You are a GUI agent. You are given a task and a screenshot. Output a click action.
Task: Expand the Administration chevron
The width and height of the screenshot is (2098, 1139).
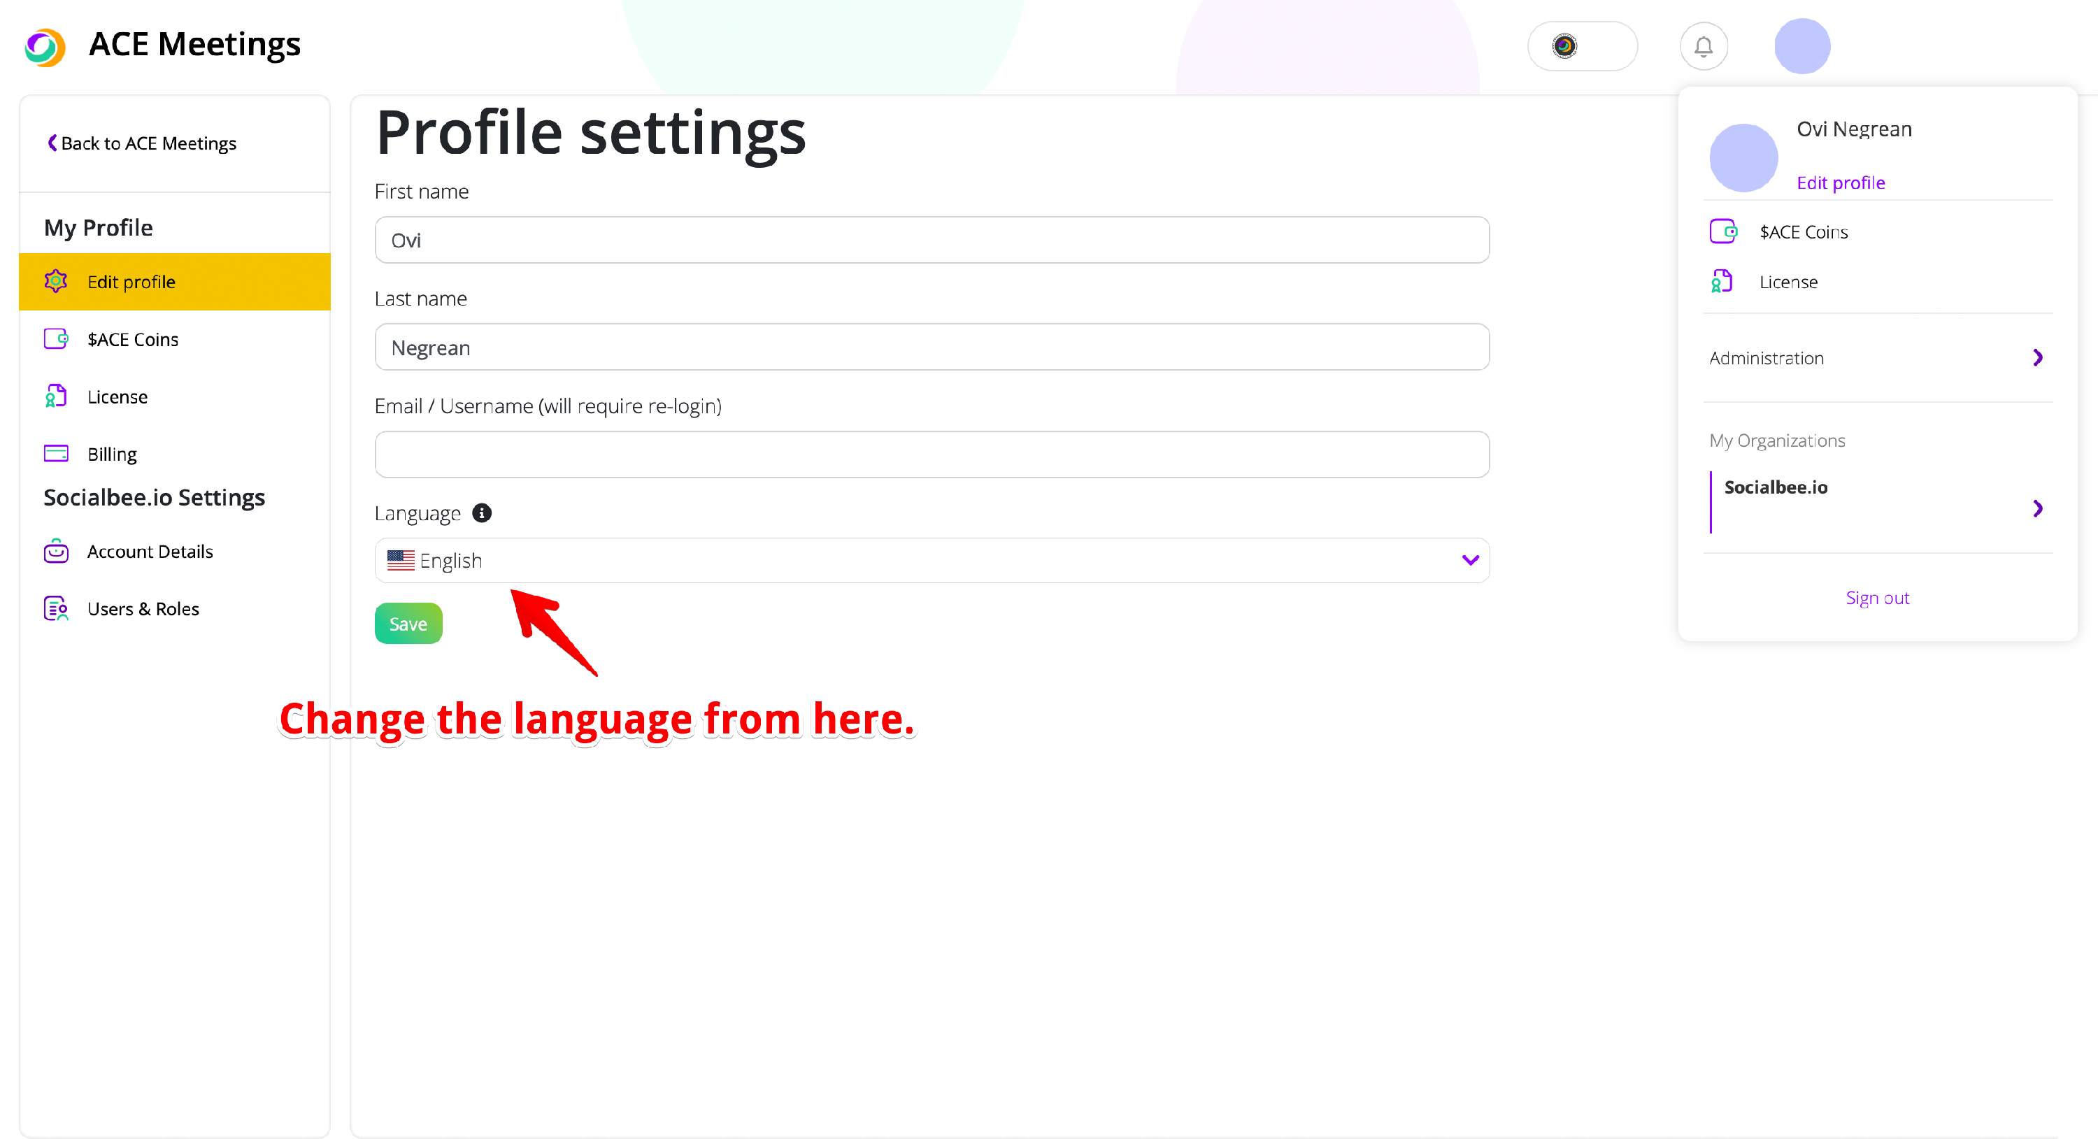tap(2037, 357)
